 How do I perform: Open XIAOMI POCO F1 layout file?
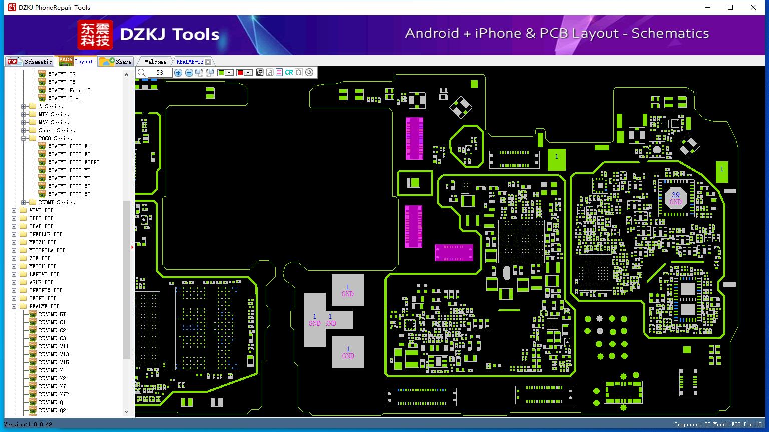[69, 146]
